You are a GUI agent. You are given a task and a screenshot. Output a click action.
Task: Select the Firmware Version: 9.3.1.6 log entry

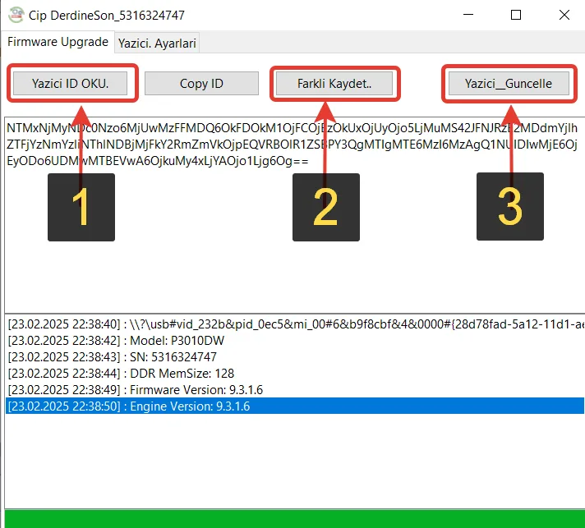(135, 390)
